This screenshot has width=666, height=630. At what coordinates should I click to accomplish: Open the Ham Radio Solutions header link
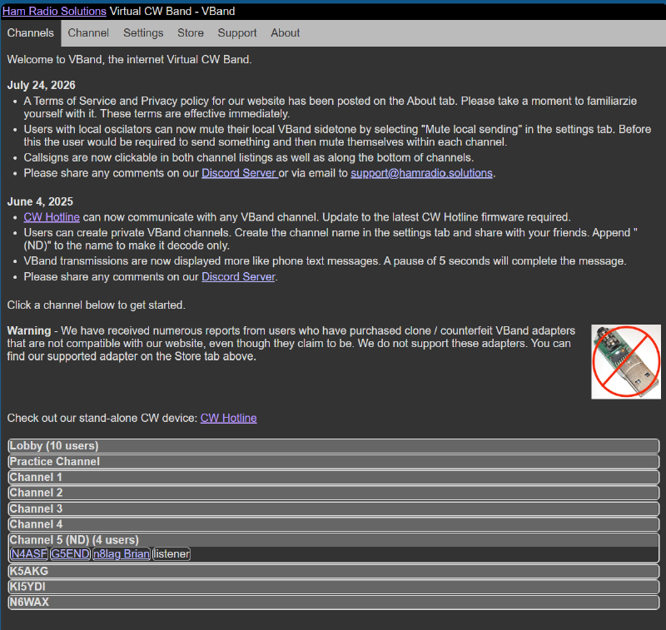tap(54, 11)
